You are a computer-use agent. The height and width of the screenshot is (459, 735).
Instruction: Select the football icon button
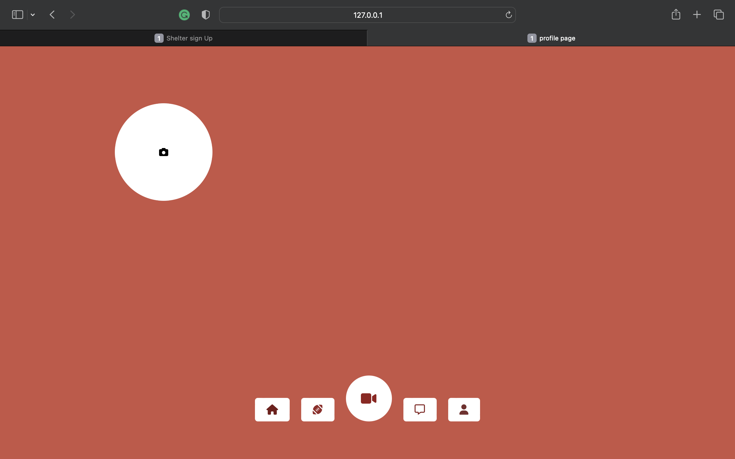pyautogui.click(x=318, y=410)
